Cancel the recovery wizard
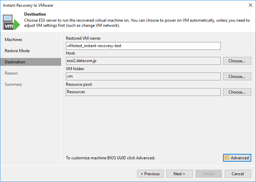The height and width of the screenshot is (182, 256). tap(238, 174)
